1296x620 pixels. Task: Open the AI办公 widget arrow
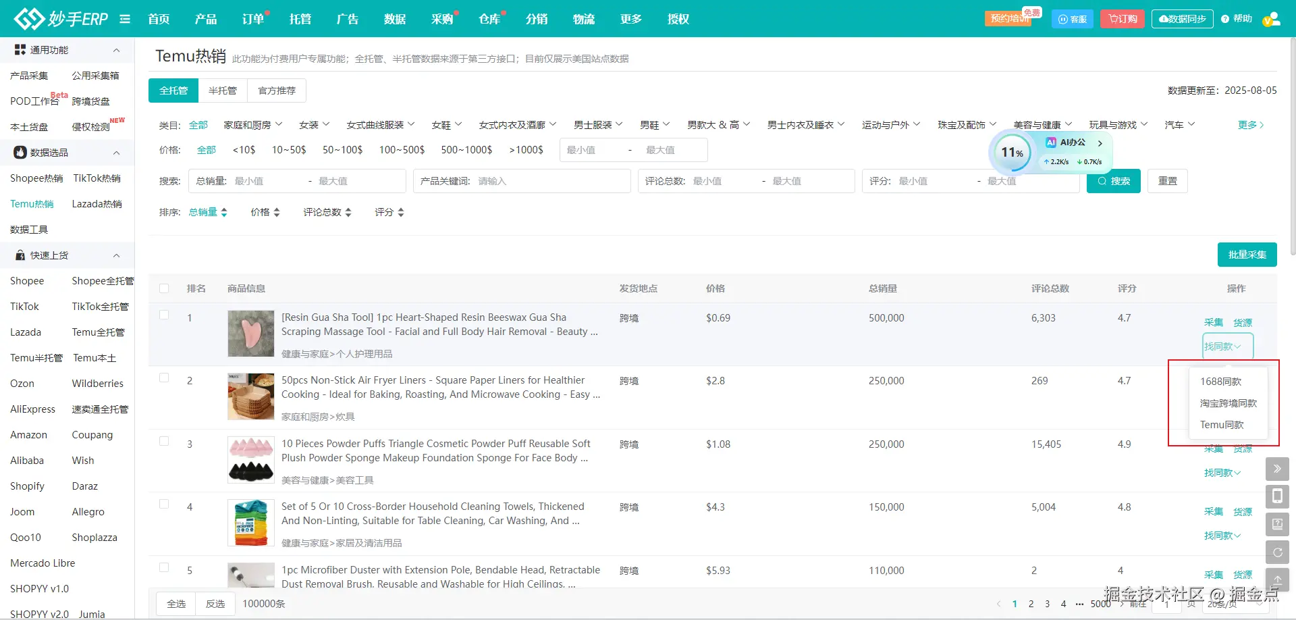click(1100, 143)
